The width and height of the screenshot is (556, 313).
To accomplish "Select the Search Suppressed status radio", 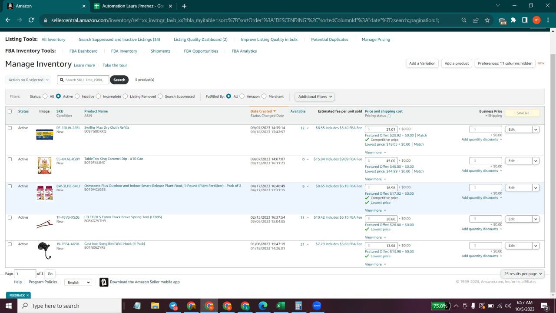I will [160, 97].
